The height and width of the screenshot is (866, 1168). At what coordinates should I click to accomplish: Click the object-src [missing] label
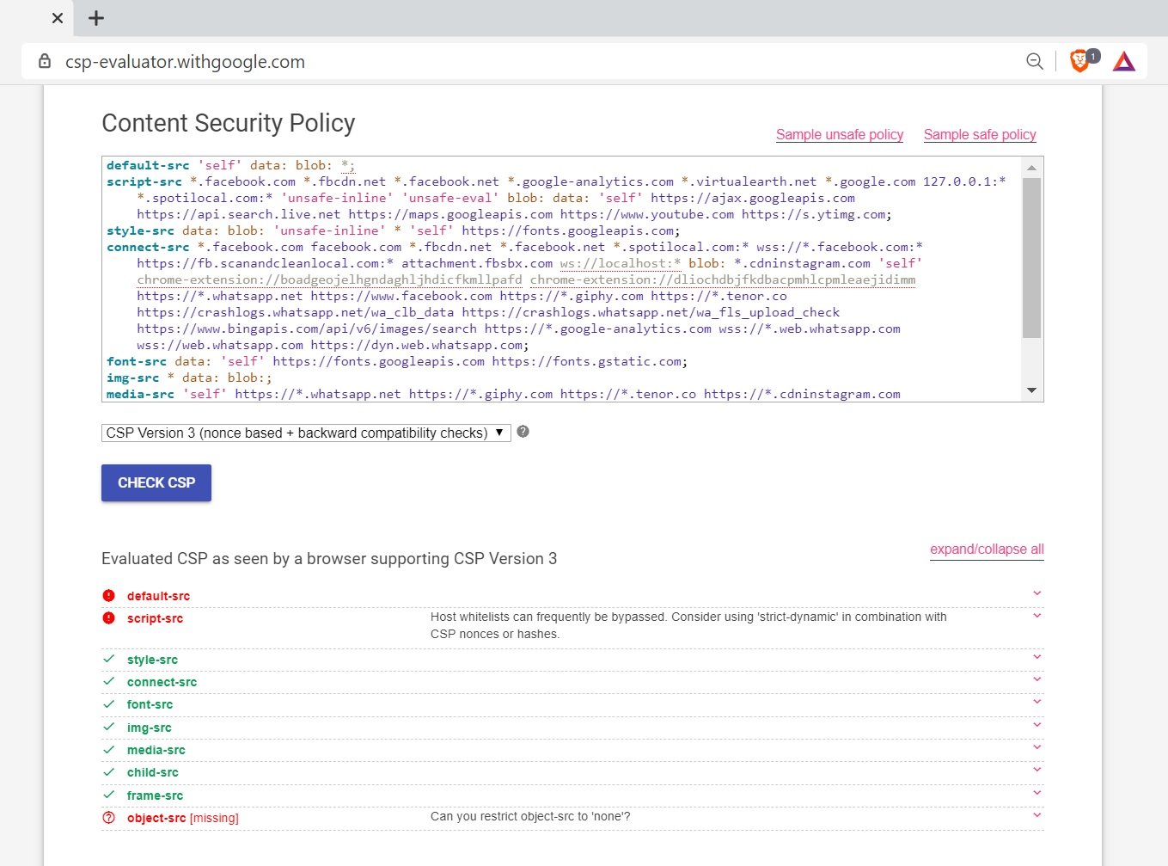click(x=182, y=818)
